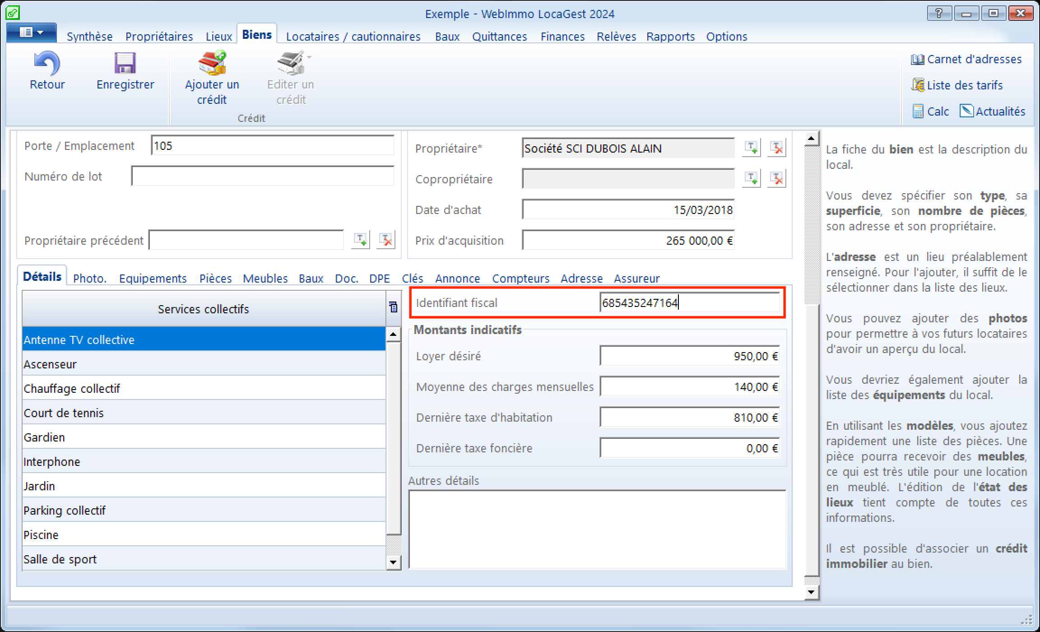Open Locataires / cautionnaires tab
The height and width of the screenshot is (632, 1040).
tap(353, 36)
